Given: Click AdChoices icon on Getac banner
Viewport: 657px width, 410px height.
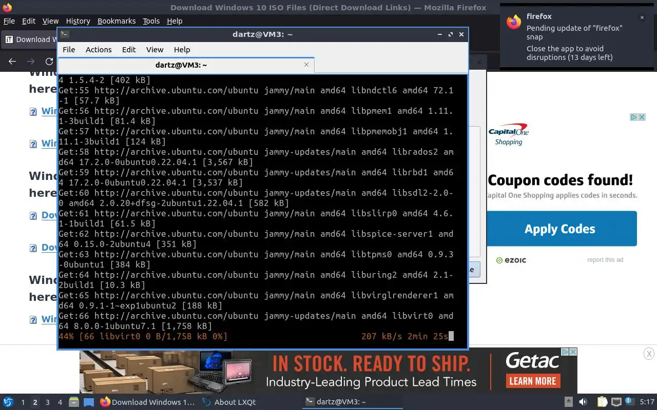Looking at the screenshot, I should [565, 352].
